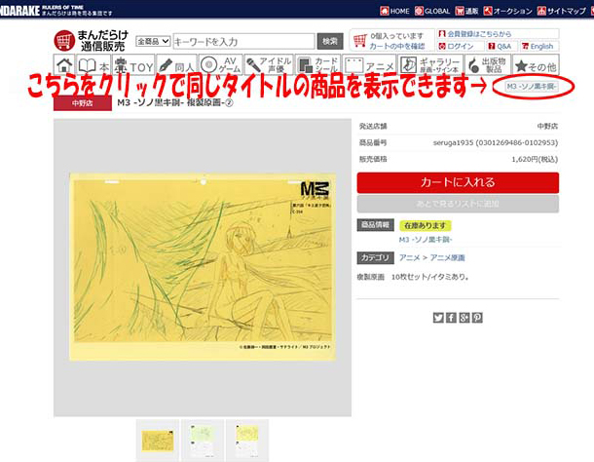The height and width of the screenshot is (462, 594).
Task: Click the あとで見るリストに追加 button
Action: pyautogui.click(x=457, y=204)
